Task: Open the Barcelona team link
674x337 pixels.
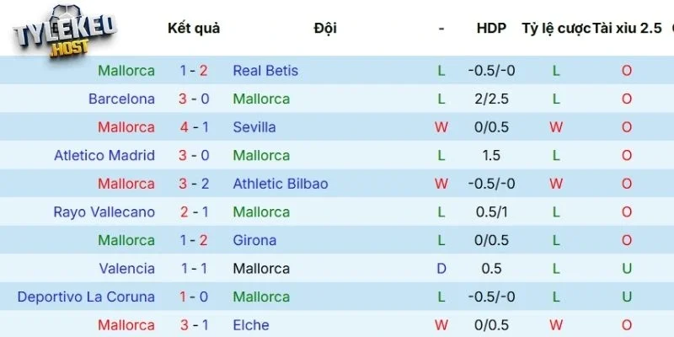Action: coord(121,99)
